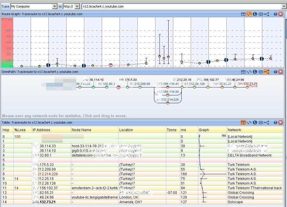The width and height of the screenshot is (287, 207).
Task: Click Solscape network cell
Action: (235, 202)
